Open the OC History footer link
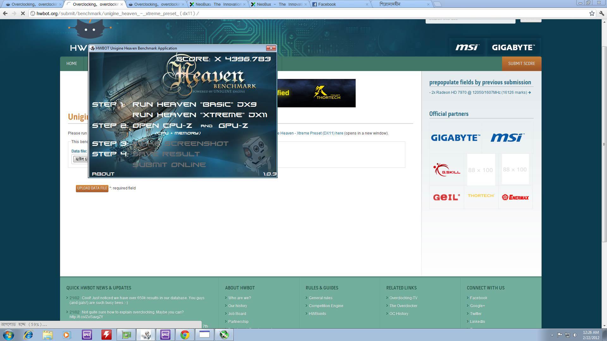The width and height of the screenshot is (607, 341). (x=399, y=314)
